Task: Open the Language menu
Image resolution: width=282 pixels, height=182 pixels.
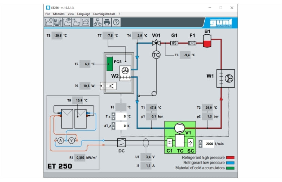Action: click(84, 14)
